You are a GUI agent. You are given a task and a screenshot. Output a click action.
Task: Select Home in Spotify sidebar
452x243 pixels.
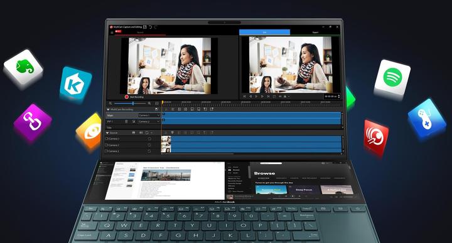[235, 167]
